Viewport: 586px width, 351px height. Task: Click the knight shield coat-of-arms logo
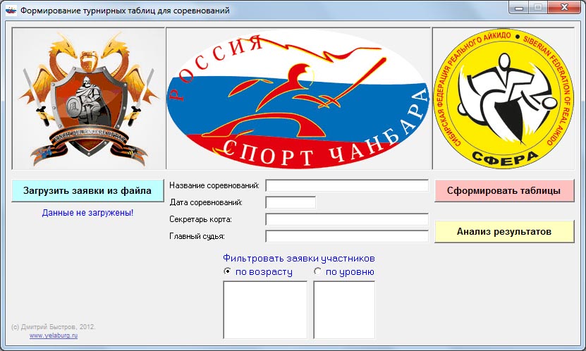click(x=89, y=99)
